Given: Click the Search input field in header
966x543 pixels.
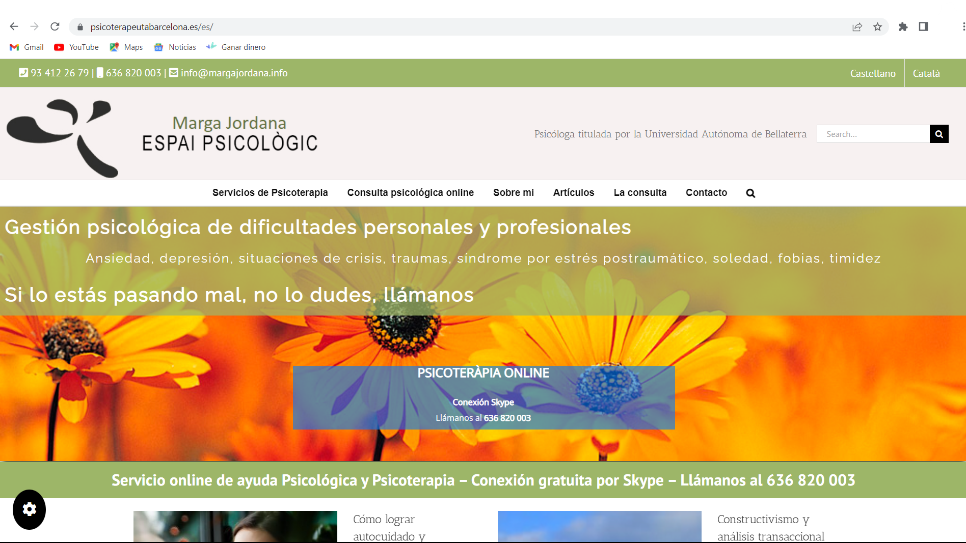Looking at the screenshot, I should (x=873, y=134).
